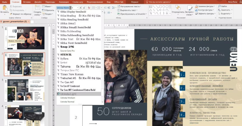Screen dimensions: 242x126
Task: Choose the Tahoma font from list
Action: (66, 67)
